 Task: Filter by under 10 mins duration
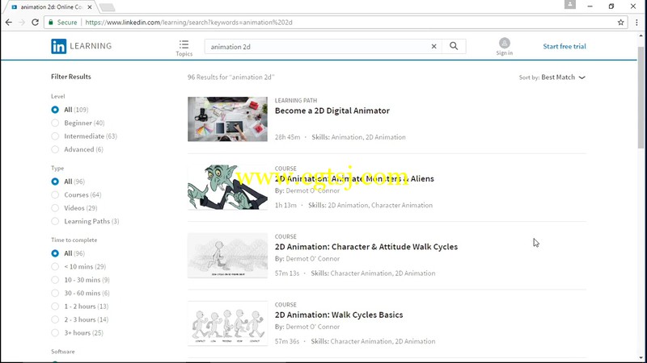(55, 266)
